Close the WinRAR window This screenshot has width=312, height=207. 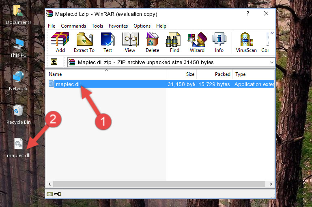[x=266, y=13]
